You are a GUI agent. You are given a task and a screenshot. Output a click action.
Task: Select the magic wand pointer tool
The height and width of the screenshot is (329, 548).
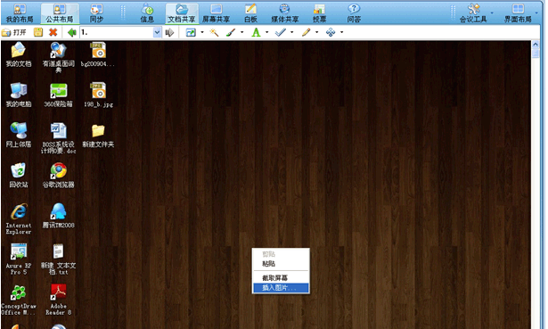[214, 32]
